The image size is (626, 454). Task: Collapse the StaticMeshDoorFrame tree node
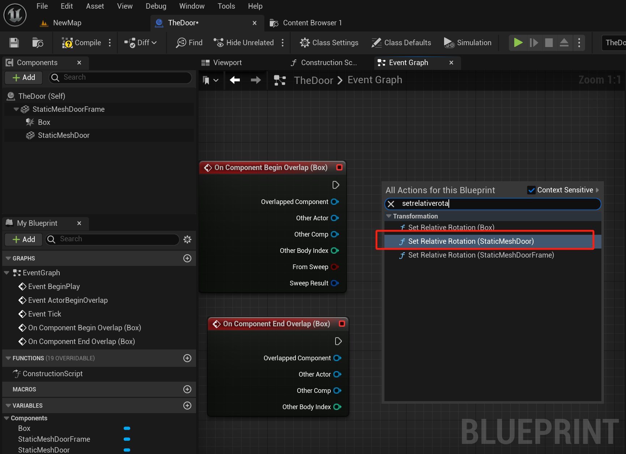click(16, 109)
